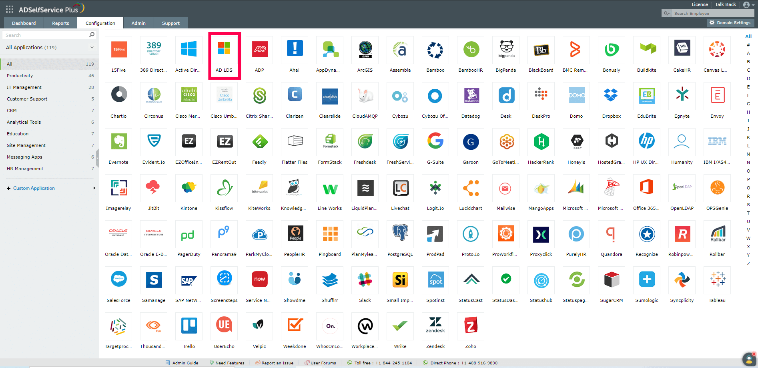Open the Lucidchart application icon
This screenshot has height=368, width=758.
coord(471,188)
